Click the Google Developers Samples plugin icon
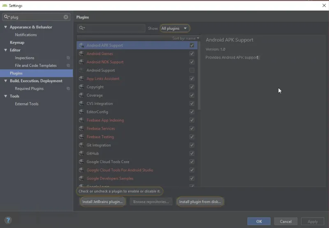Screen dimensions: 329x228 click(x=81, y=178)
